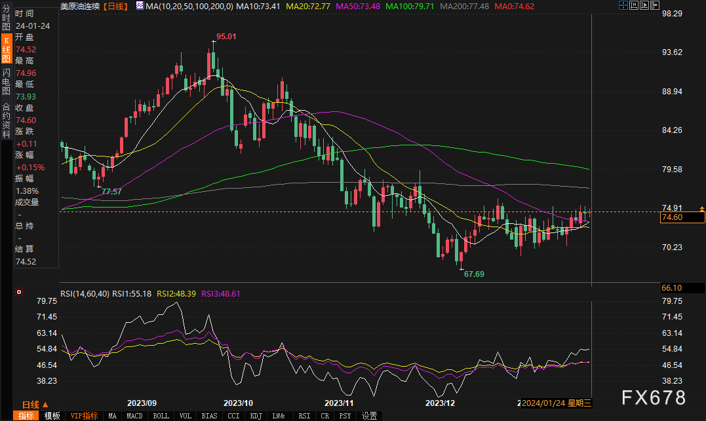Switch to the 模板 bottom tab

(52, 416)
